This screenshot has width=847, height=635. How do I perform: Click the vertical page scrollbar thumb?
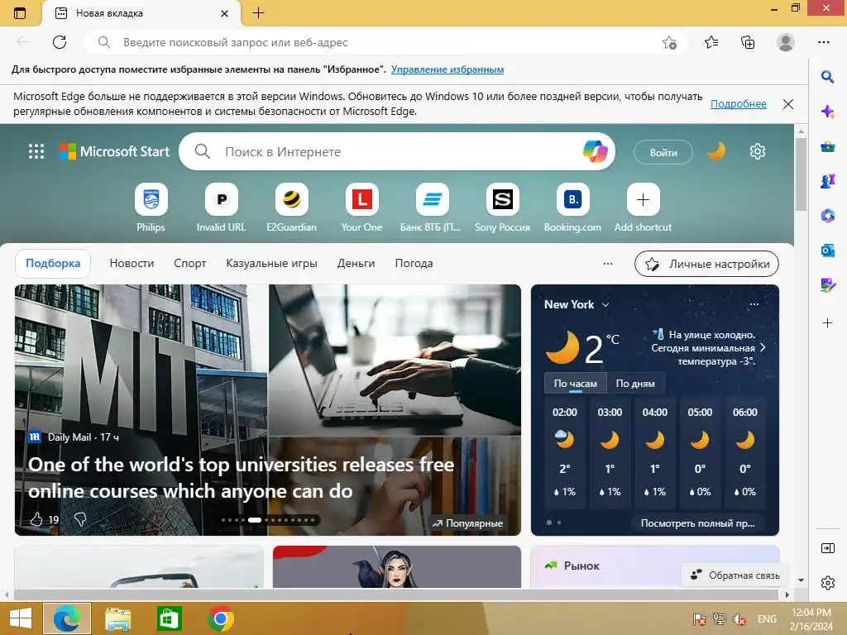tap(801, 174)
